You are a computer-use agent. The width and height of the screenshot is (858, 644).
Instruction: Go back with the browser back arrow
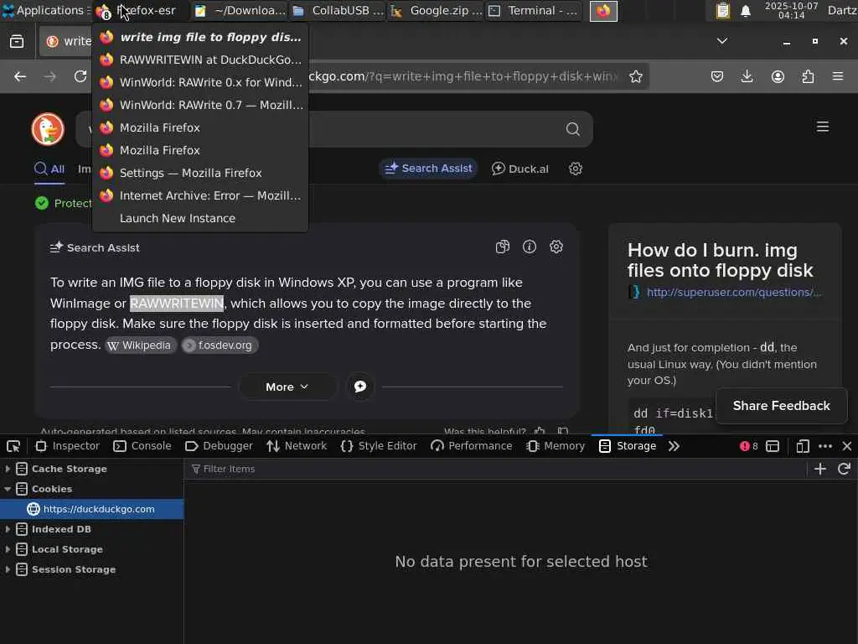click(x=20, y=76)
